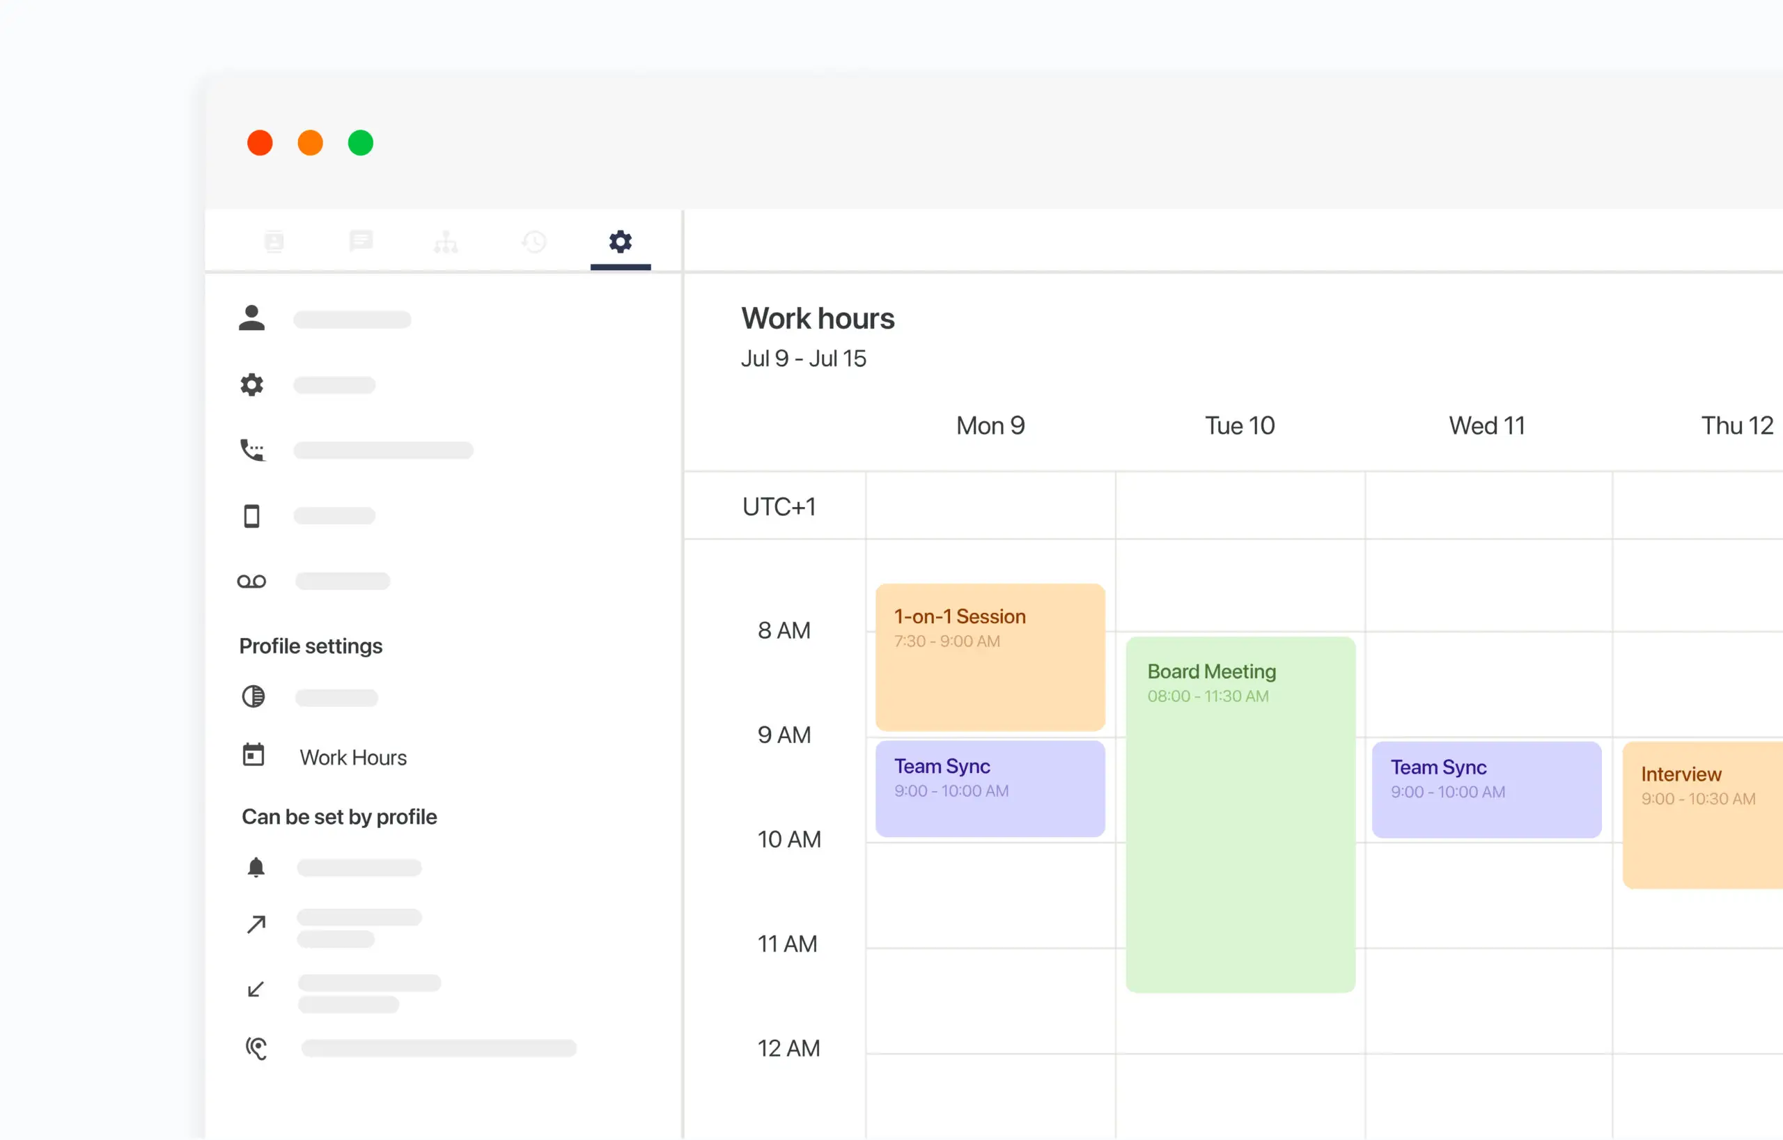Viewport: 1783px width, 1140px height.
Task: Select the incoming calls arrow icon
Action: (x=256, y=990)
